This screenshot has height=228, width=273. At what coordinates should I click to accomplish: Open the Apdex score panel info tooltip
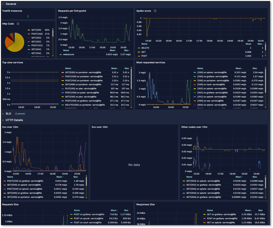coord(155,11)
